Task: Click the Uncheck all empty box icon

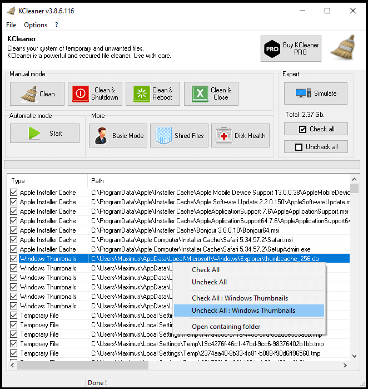Action: [299, 147]
